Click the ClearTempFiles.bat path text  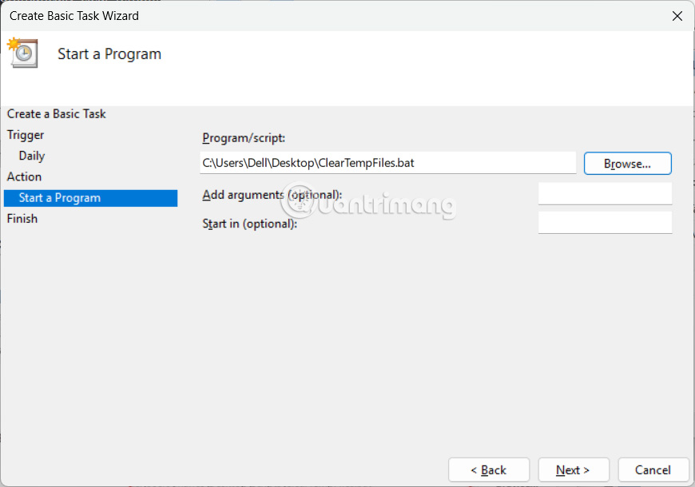(308, 163)
